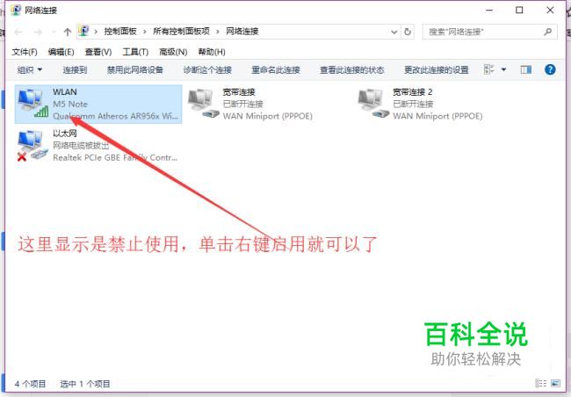Click the 4 个项目 status bar text
The width and height of the screenshot is (571, 397).
30,384
